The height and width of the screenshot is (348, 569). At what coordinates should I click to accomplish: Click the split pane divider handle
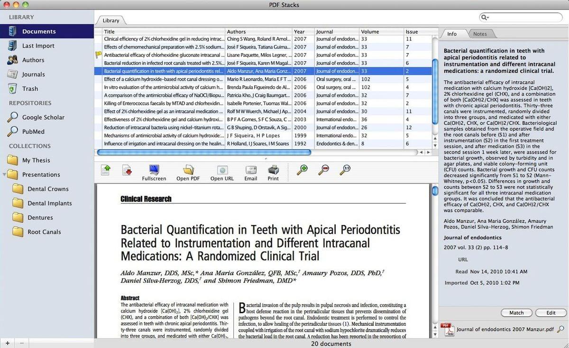click(266, 159)
